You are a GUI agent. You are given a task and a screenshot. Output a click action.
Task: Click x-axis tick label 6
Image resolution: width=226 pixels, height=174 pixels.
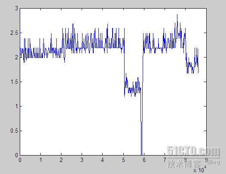(144, 160)
